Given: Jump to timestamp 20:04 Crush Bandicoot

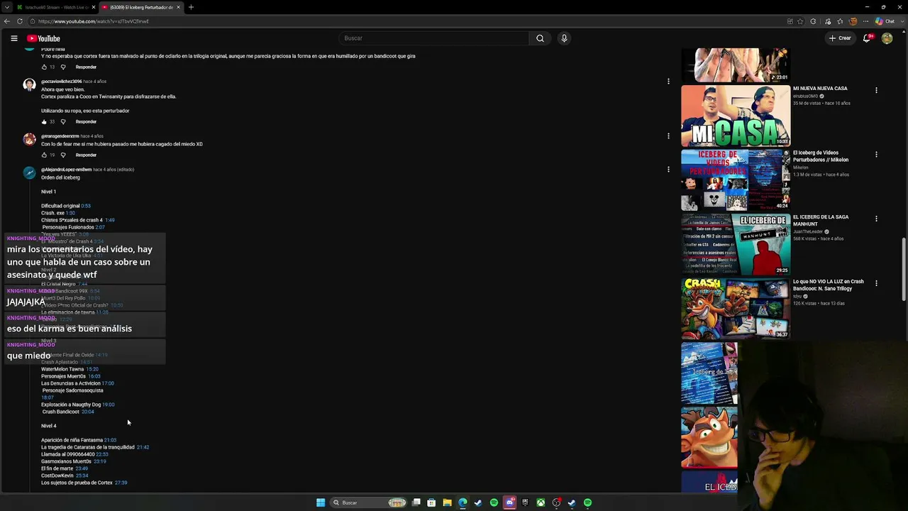Looking at the screenshot, I should [x=88, y=412].
